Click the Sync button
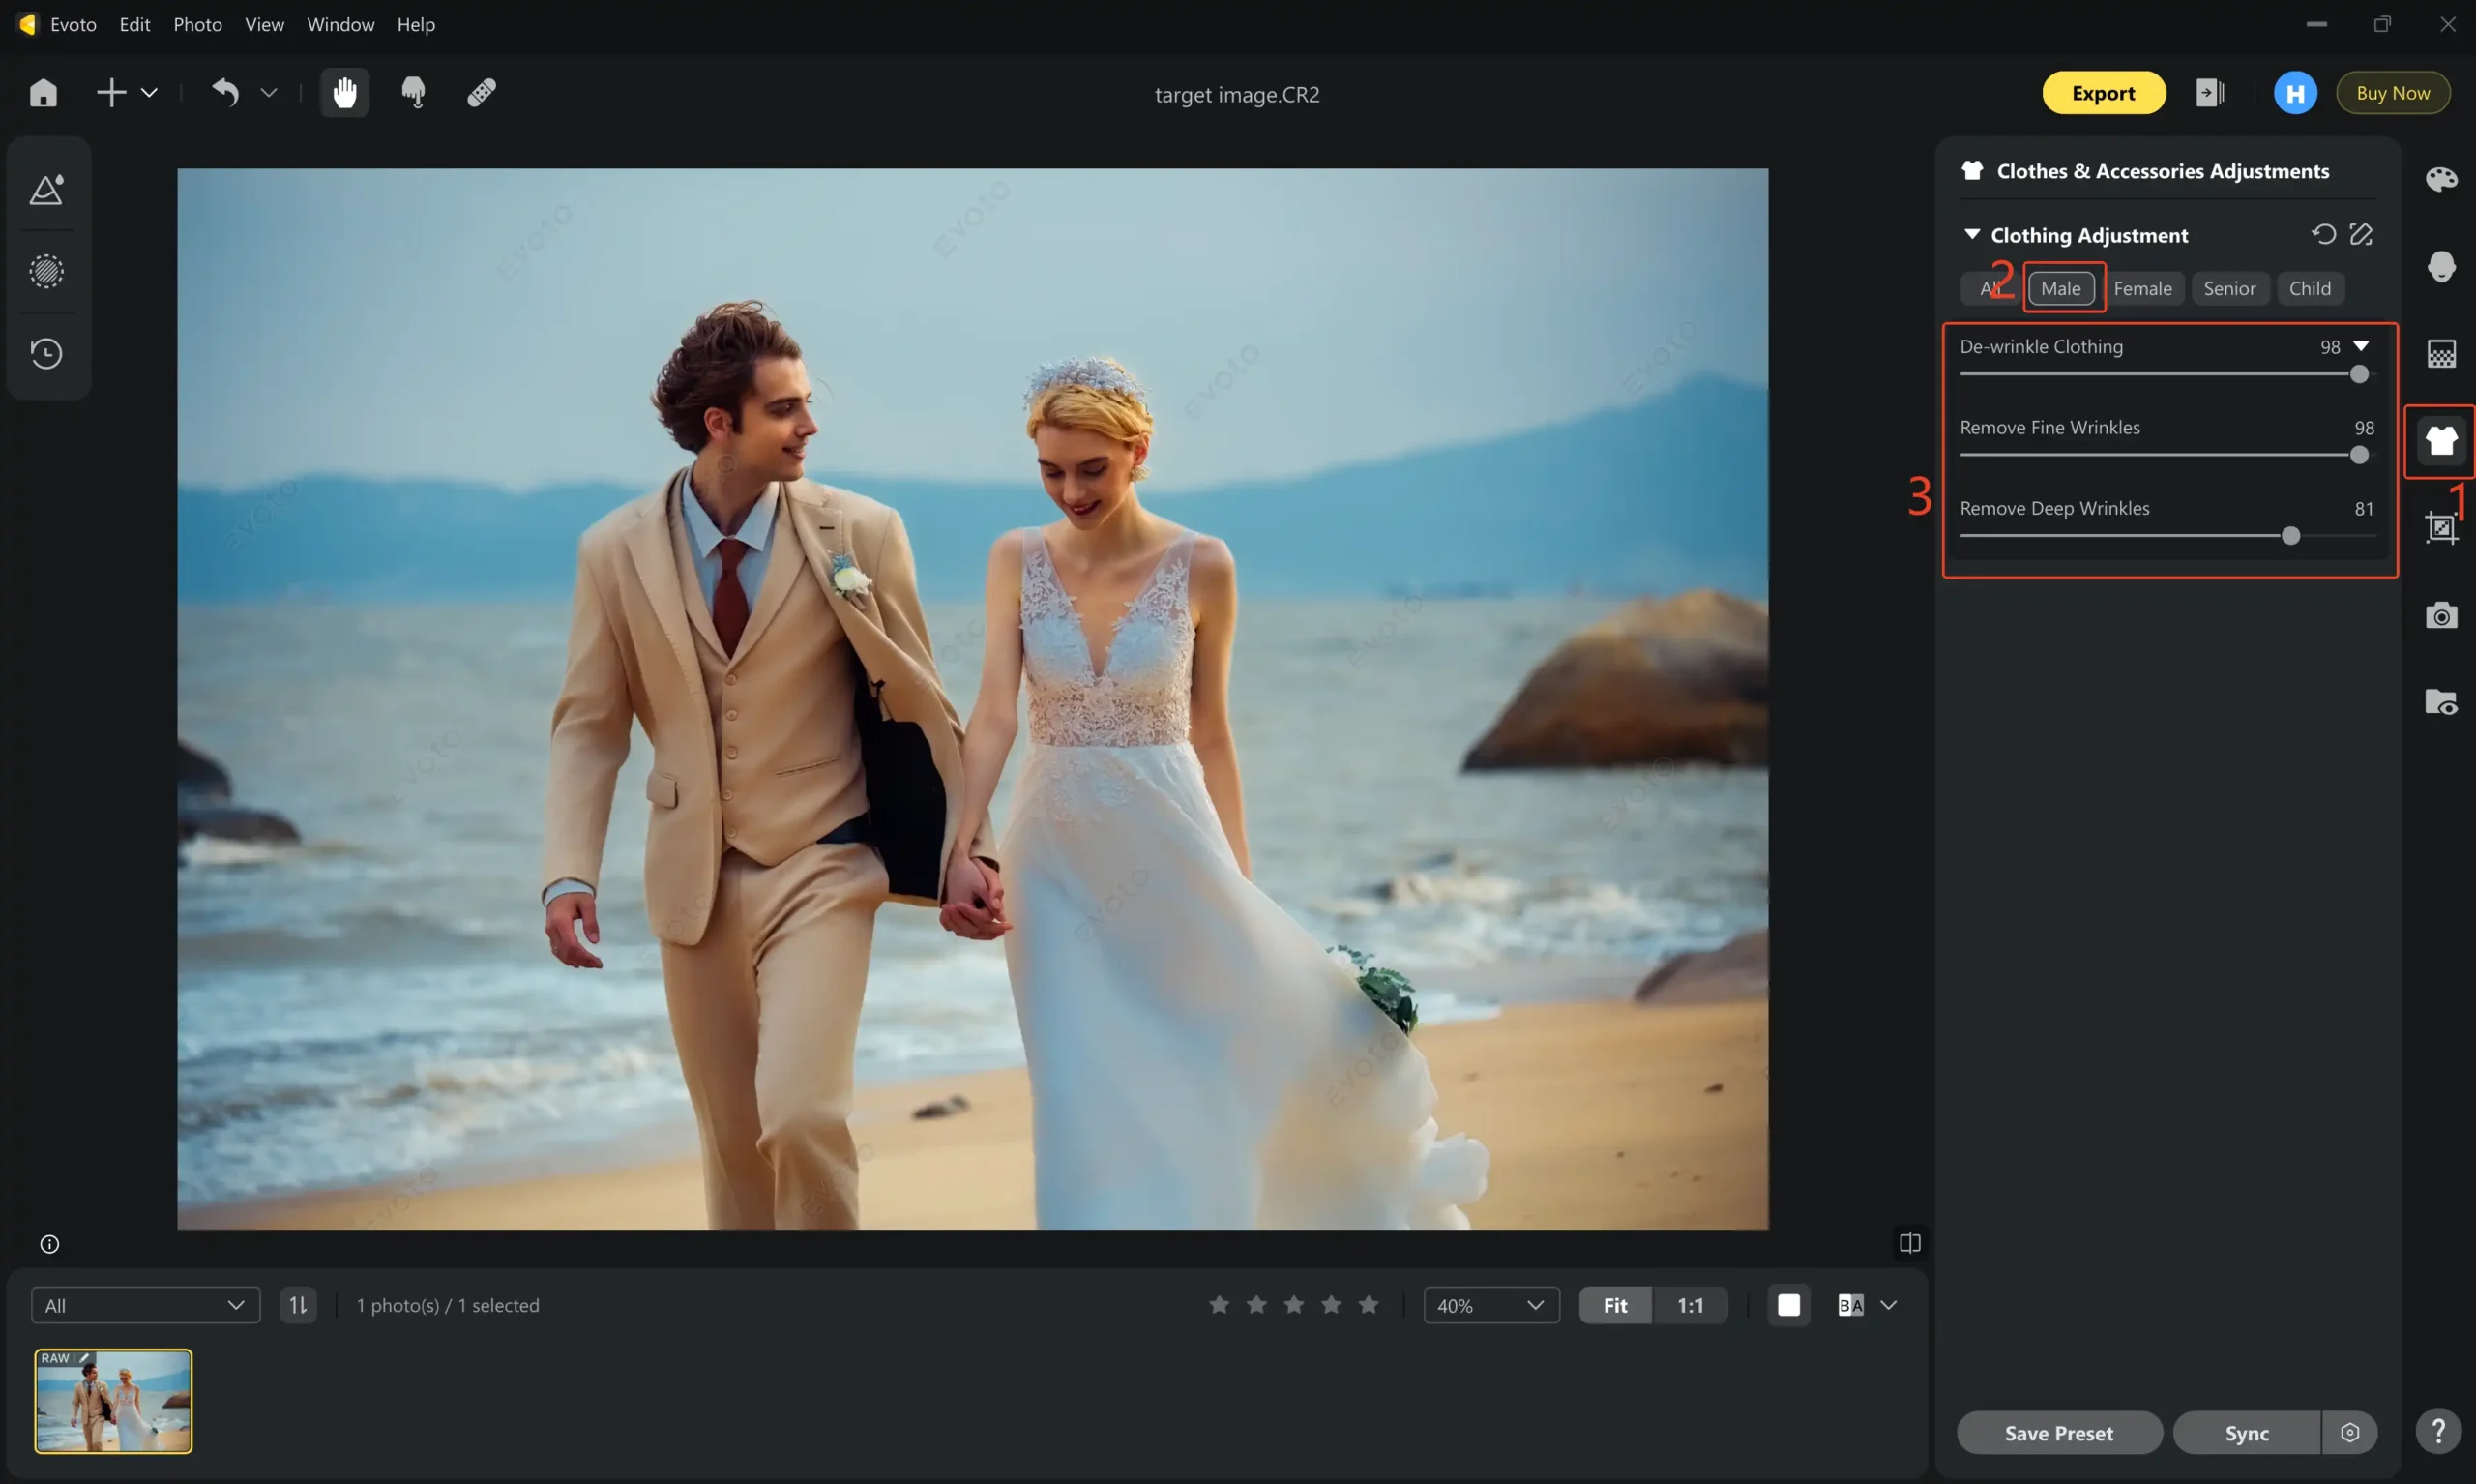2476x1484 pixels. (2246, 1433)
